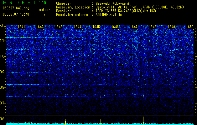Click the red meteor echo below the 1645 label
The width and height of the screenshot is (197, 125).
tap(101, 96)
